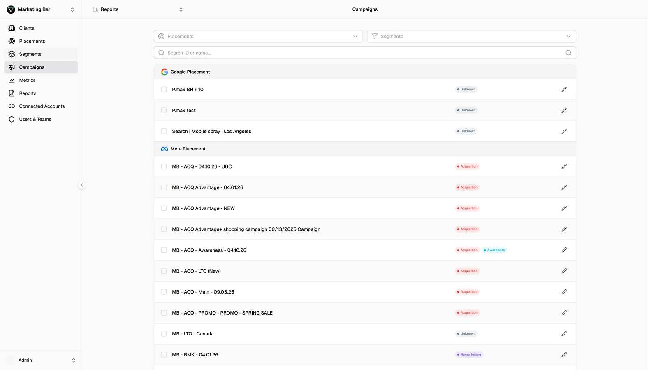The image size is (658, 370).
Task: Select the MB - RMK - 04.01.26 checkbox
Action: tap(164, 354)
